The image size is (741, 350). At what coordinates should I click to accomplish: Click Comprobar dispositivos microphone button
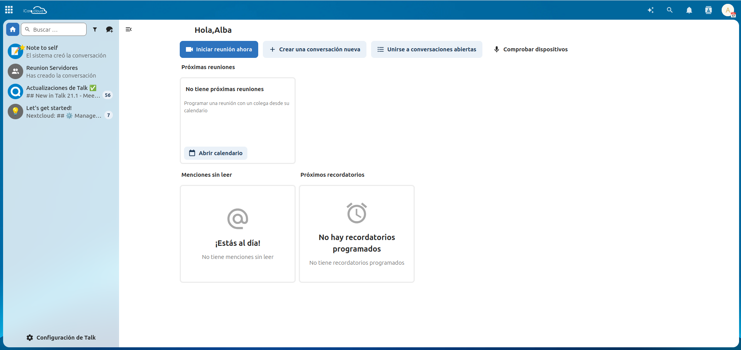tap(530, 49)
